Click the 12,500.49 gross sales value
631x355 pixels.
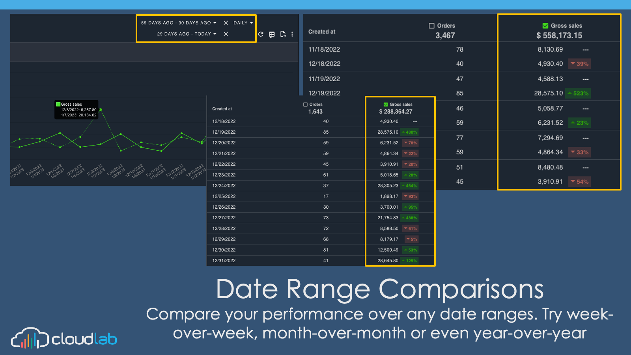tap(388, 250)
